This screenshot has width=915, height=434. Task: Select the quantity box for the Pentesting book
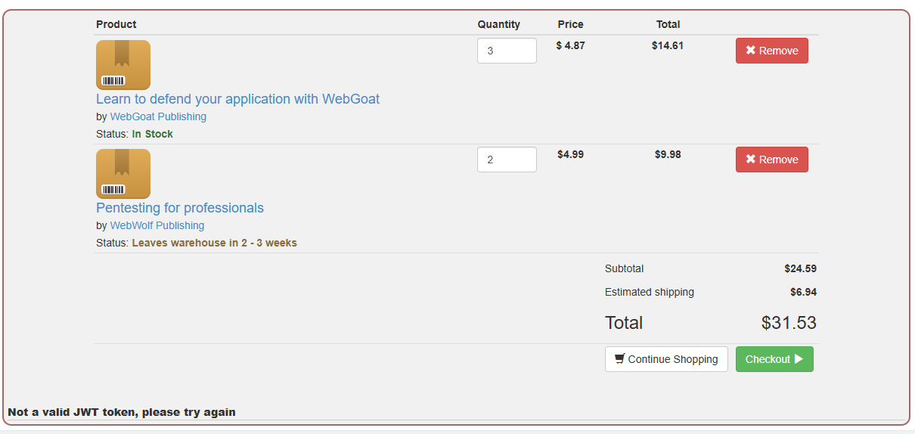click(507, 160)
